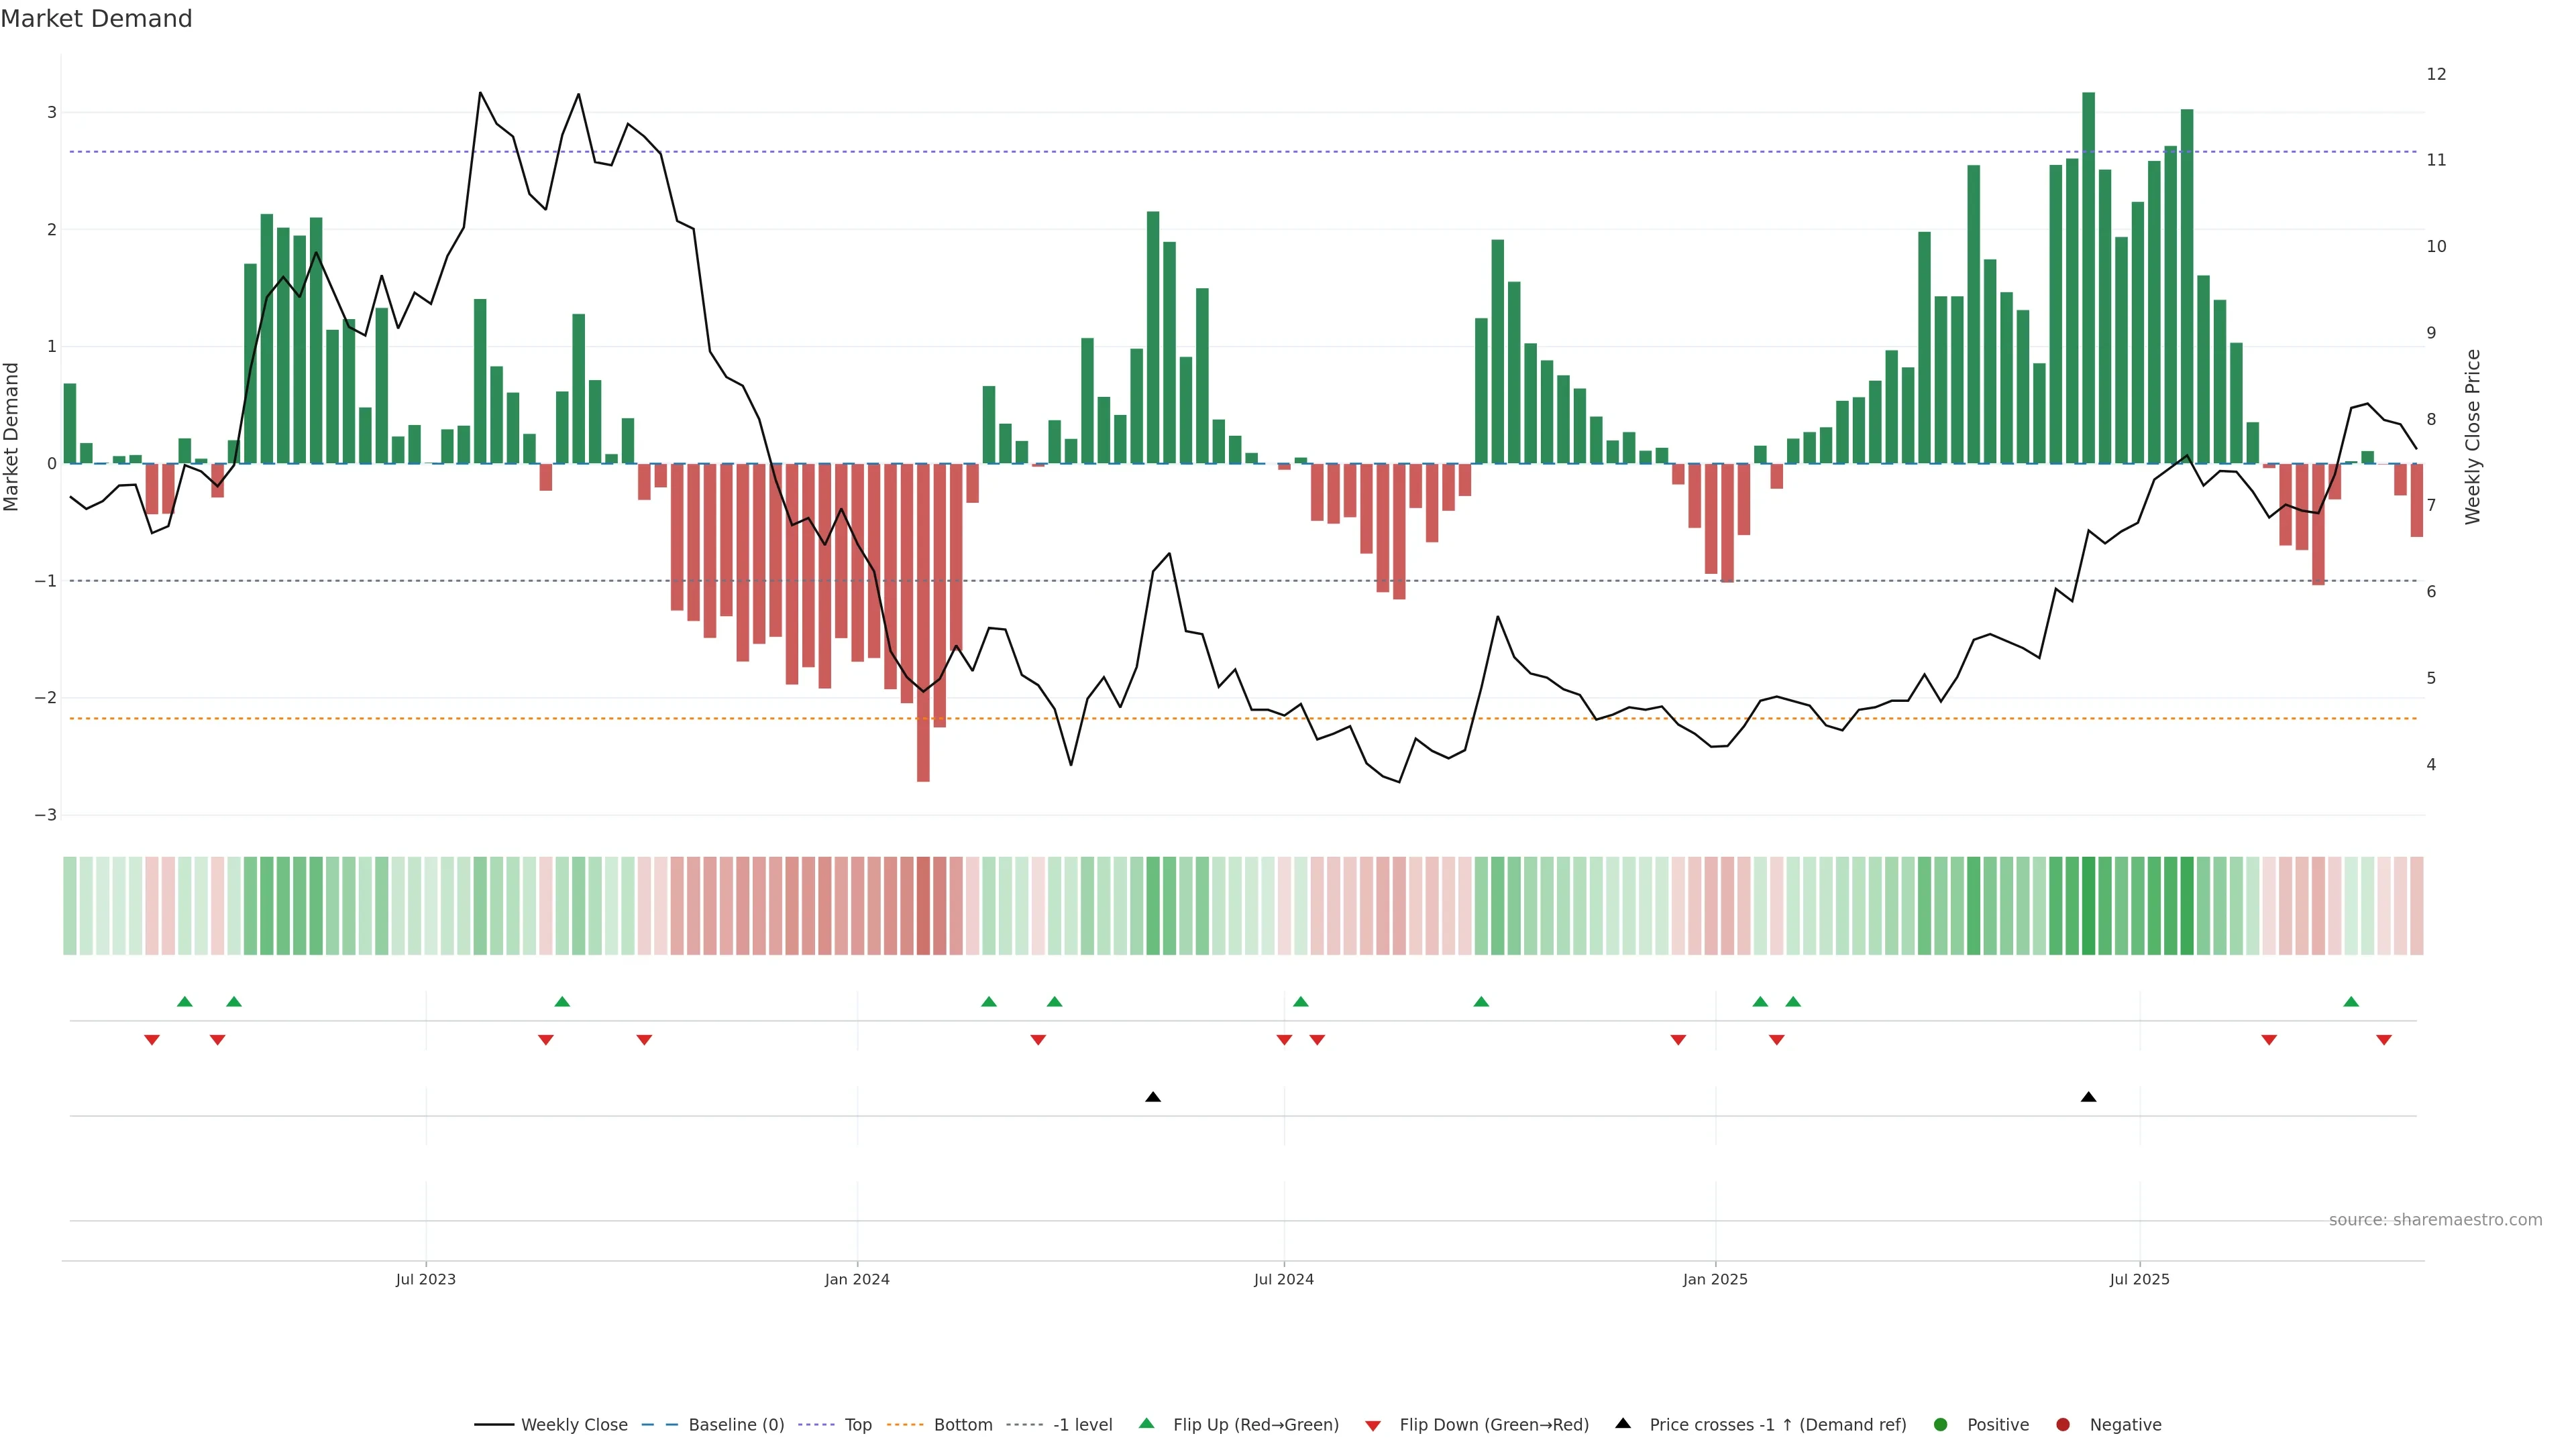Click the Jan 2024 x-axis label
This screenshot has height=1448, width=2576.
click(857, 1279)
